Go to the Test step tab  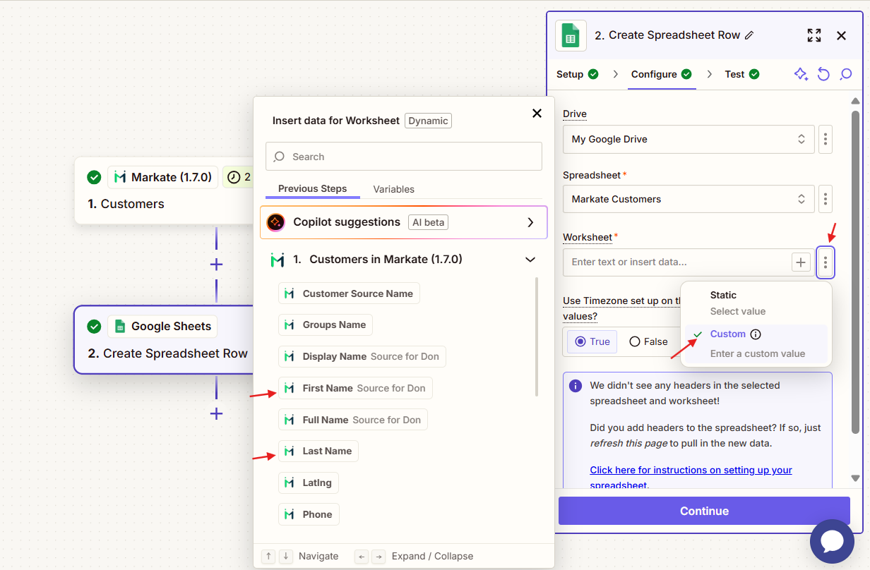click(x=741, y=74)
